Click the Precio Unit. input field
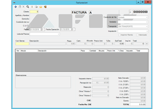This screenshot has width=164, height=109. tap(100, 44)
